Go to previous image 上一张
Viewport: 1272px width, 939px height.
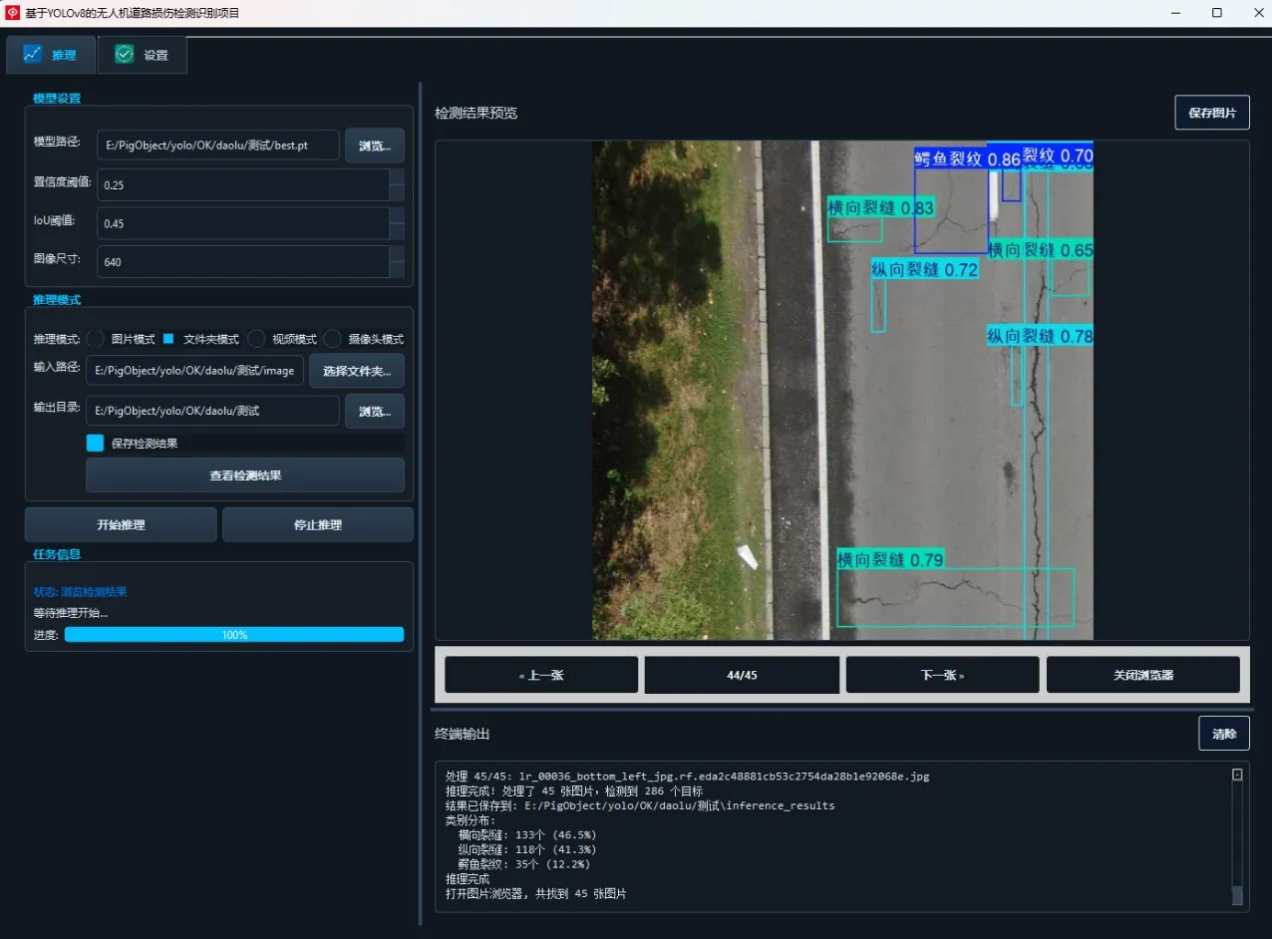(x=541, y=675)
